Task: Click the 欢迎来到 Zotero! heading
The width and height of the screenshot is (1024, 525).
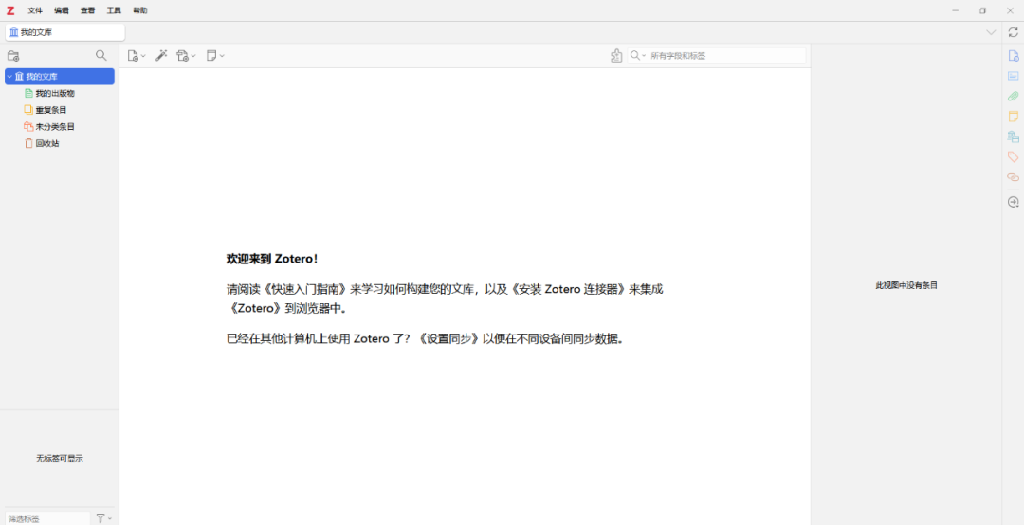Action: [x=272, y=259]
